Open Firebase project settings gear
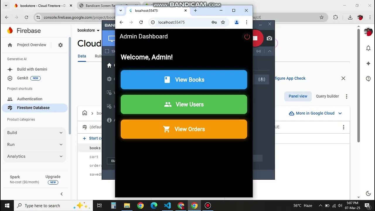 tap(60, 45)
